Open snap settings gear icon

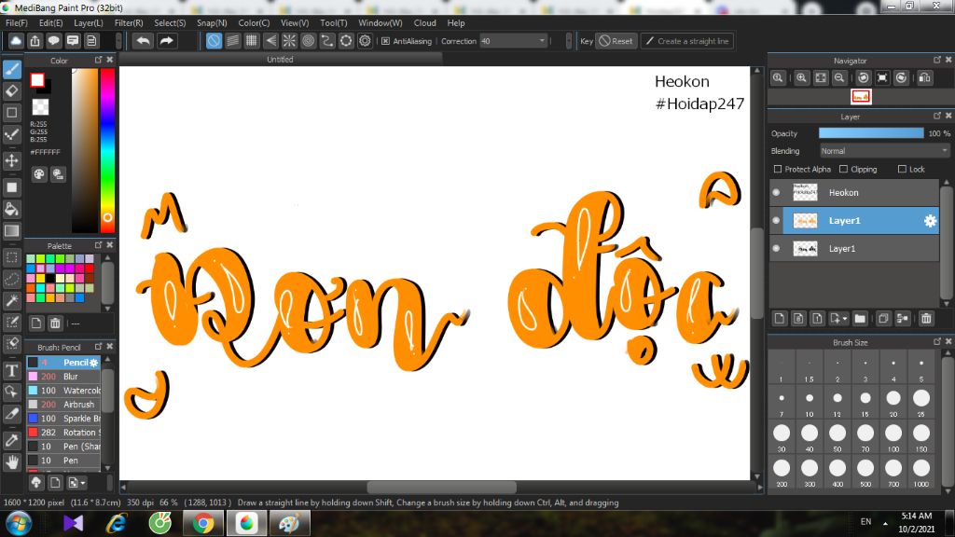coord(365,41)
